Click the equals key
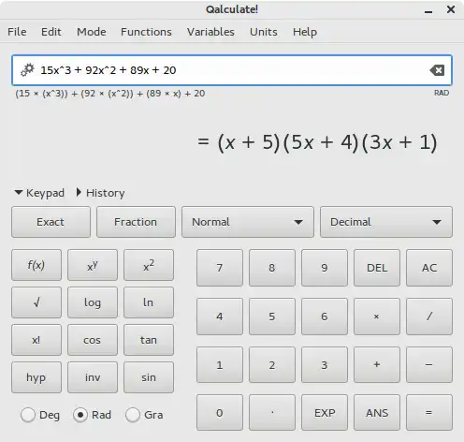Screen dimensions: 464x442 coord(429,413)
